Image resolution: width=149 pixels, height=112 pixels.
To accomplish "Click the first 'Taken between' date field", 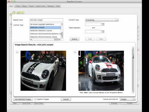I will [93, 24].
